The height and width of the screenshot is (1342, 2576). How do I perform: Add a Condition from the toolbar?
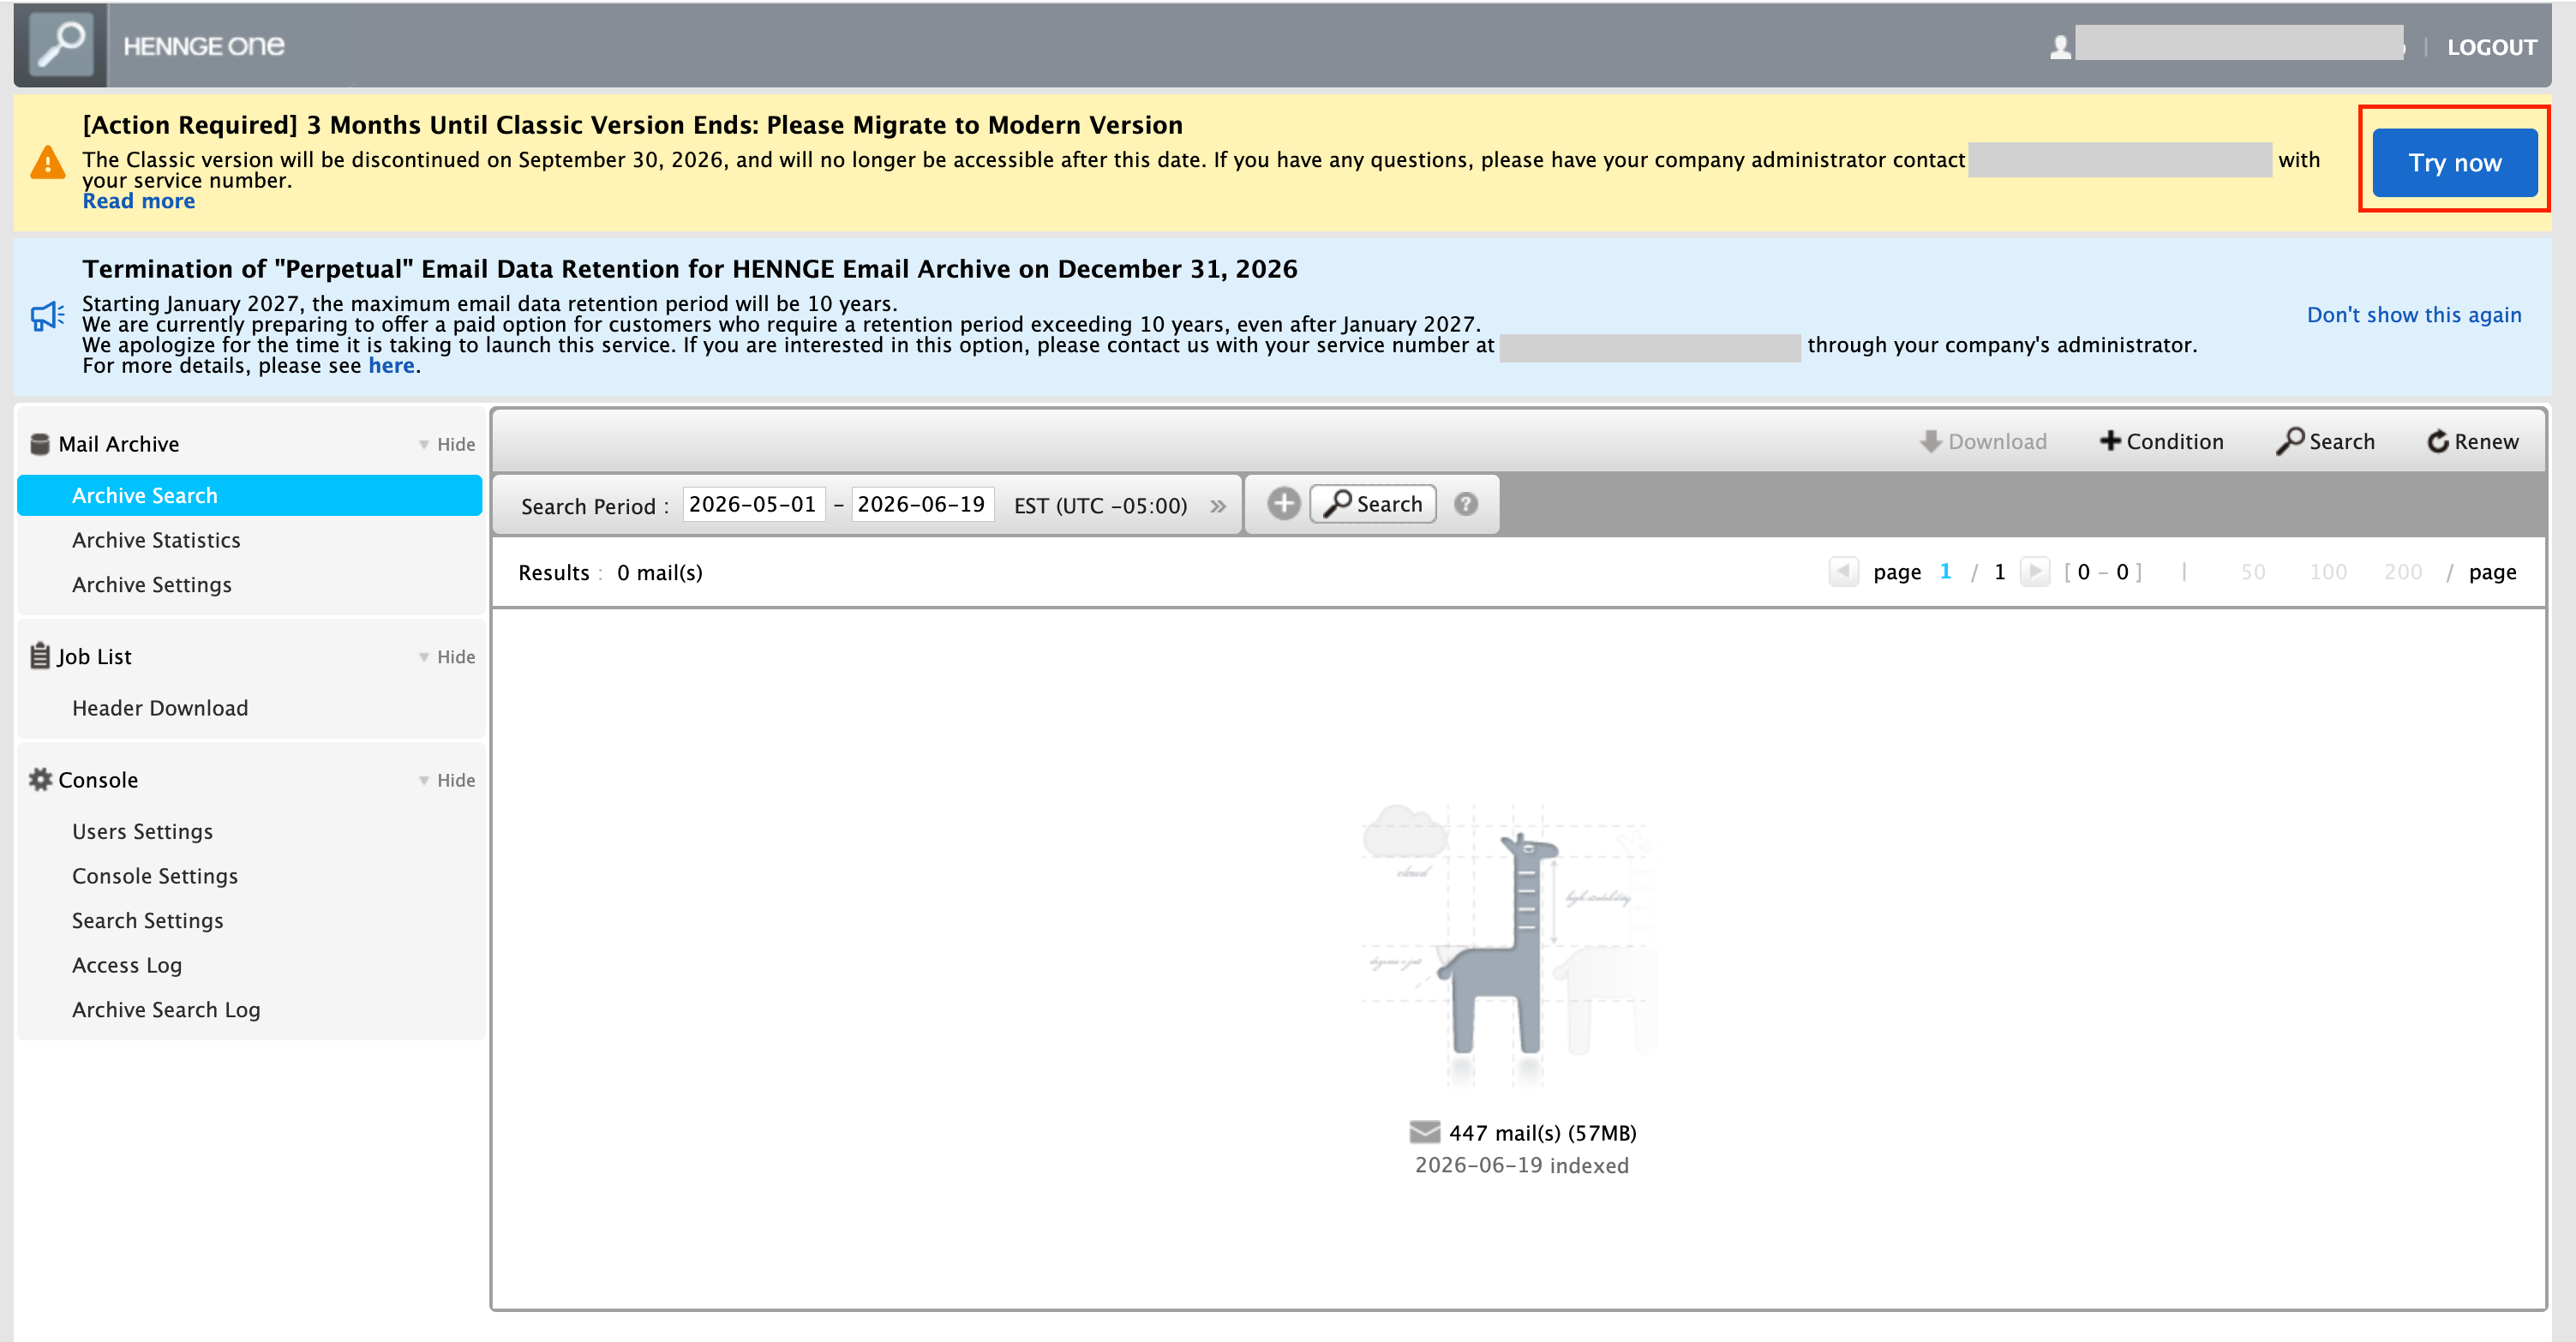click(2161, 441)
